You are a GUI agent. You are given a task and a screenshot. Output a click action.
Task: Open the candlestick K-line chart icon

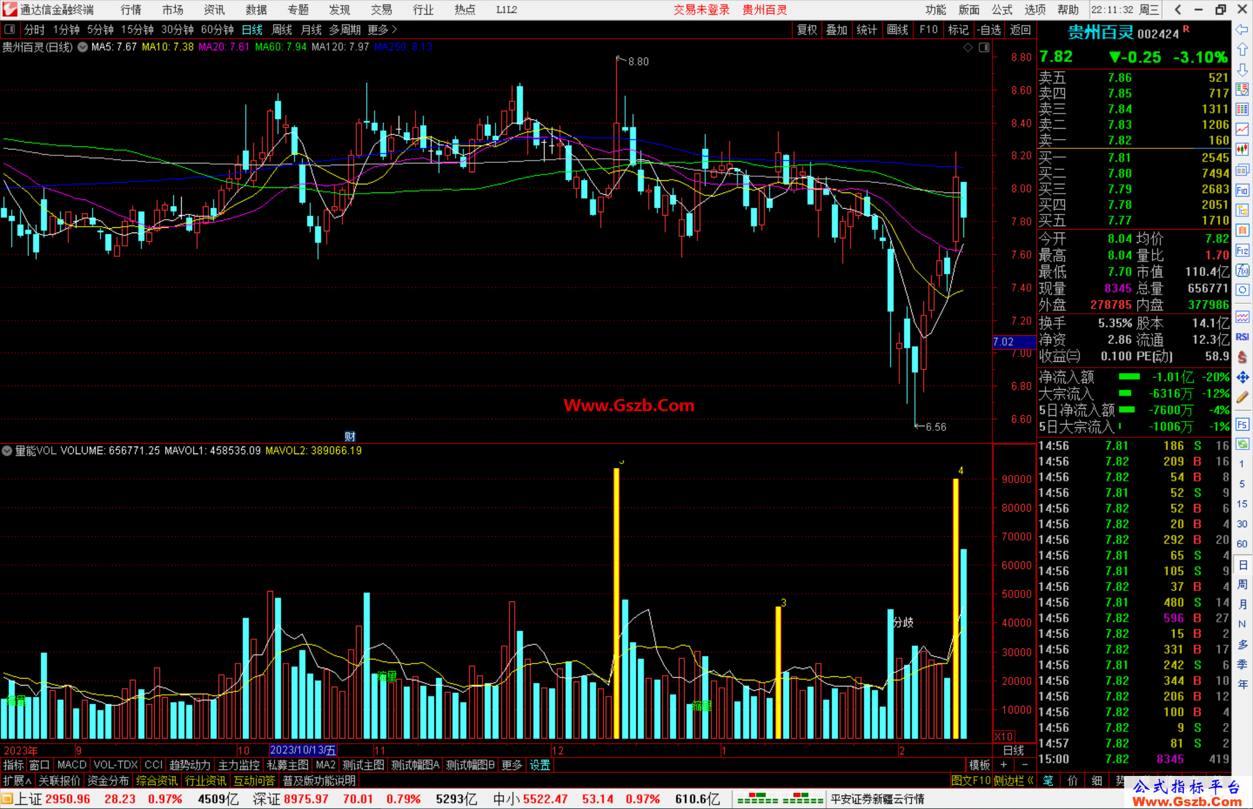tap(1242, 150)
